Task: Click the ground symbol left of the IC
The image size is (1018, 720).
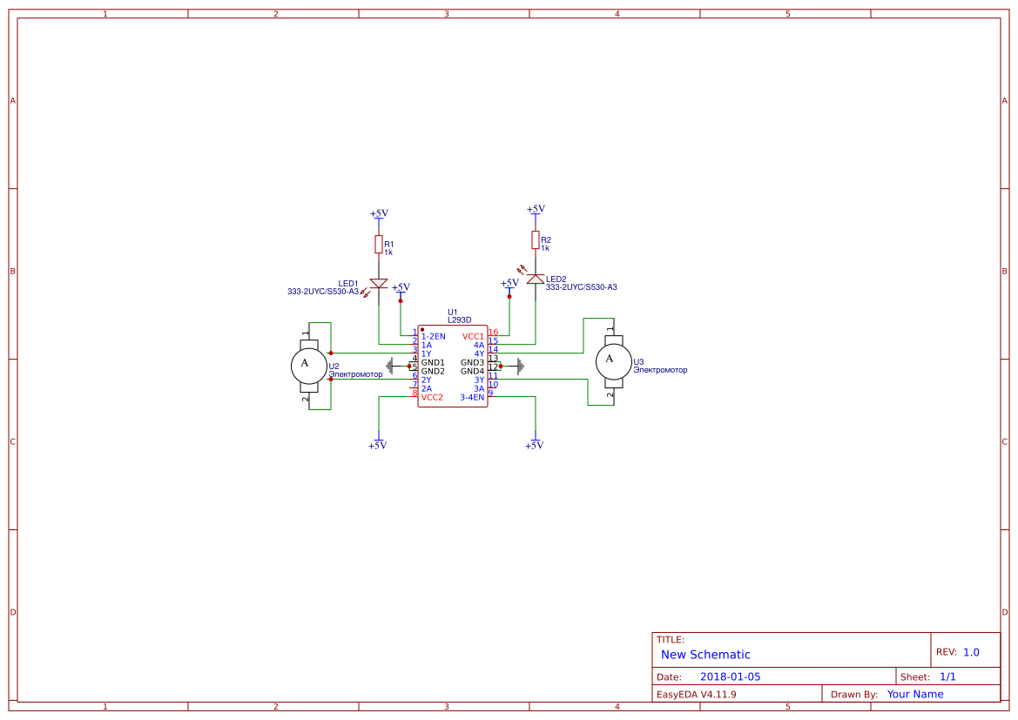Action: [391, 365]
